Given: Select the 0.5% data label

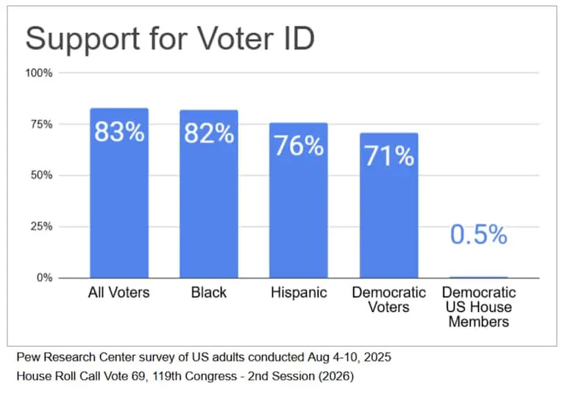Looking at the screenshot, I should coord(479,235).
